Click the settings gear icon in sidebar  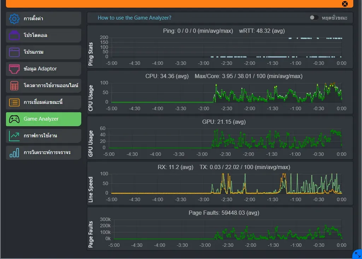click(14, 18)
